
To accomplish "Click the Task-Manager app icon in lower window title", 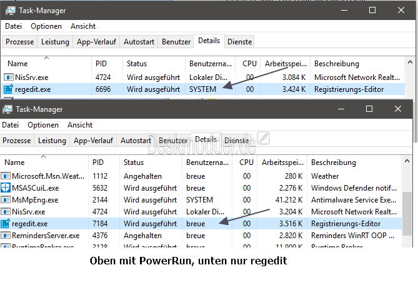I will (7, 109).
